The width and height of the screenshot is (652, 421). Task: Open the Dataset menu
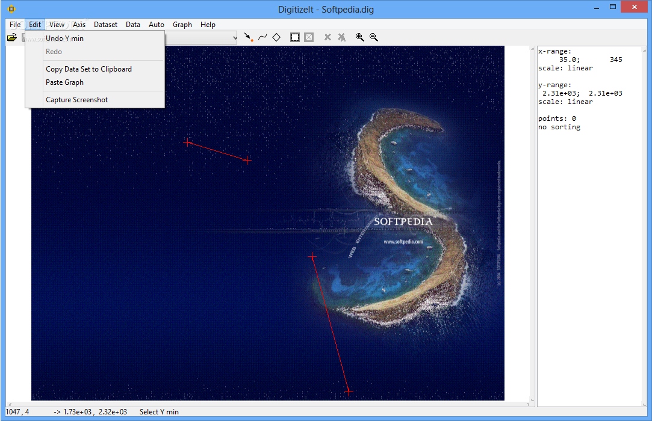pyautogui.click(x=105, y=25)
